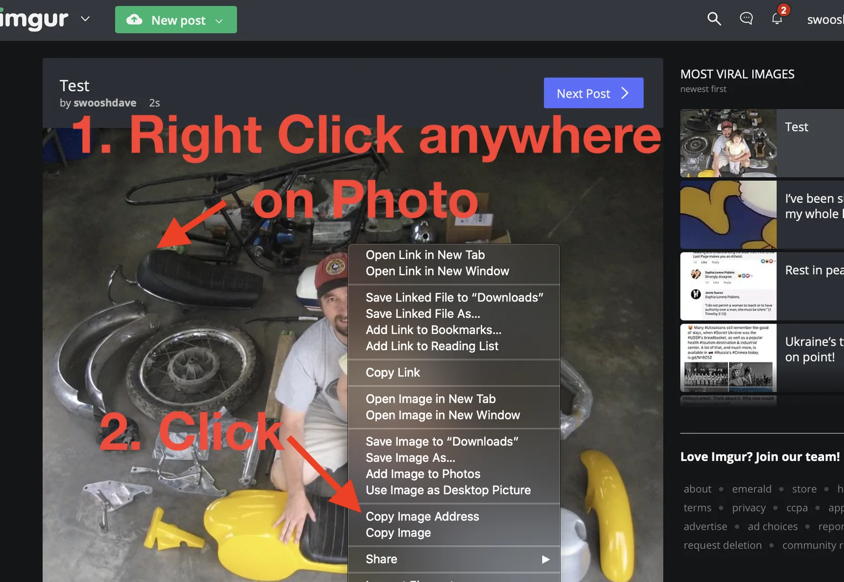Pick Use Image as Desktop Picture
Viewport: 844px width, 582px height.
click(x=448, y=490)
